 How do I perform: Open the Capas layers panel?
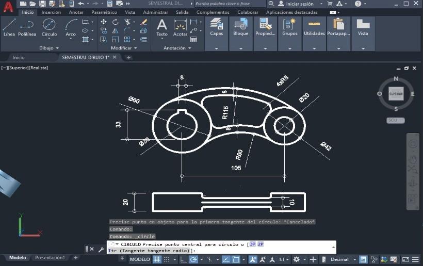pyautogui.click(x=217, y=27)
